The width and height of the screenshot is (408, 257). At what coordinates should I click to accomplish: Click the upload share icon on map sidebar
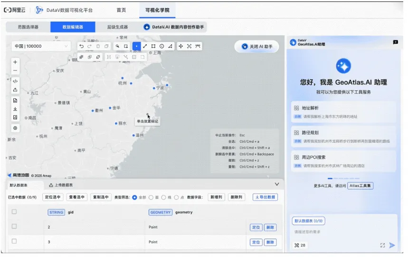click(x=15, y=90)
